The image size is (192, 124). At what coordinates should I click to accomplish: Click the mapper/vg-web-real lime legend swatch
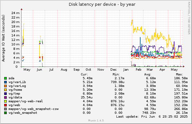click(x=5, y=101)
